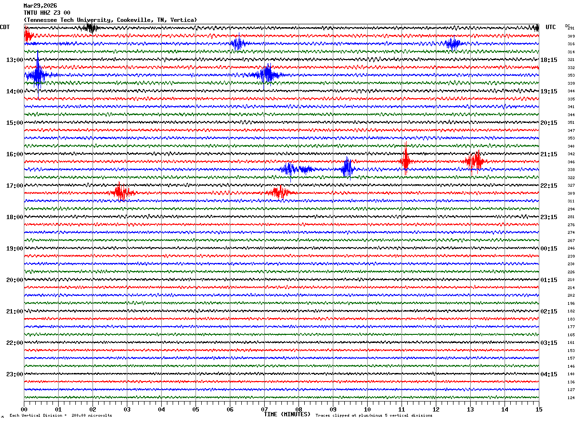Click the 14:00 CDT time label
The width and height of the screenshot is (577, 422).
14,91
